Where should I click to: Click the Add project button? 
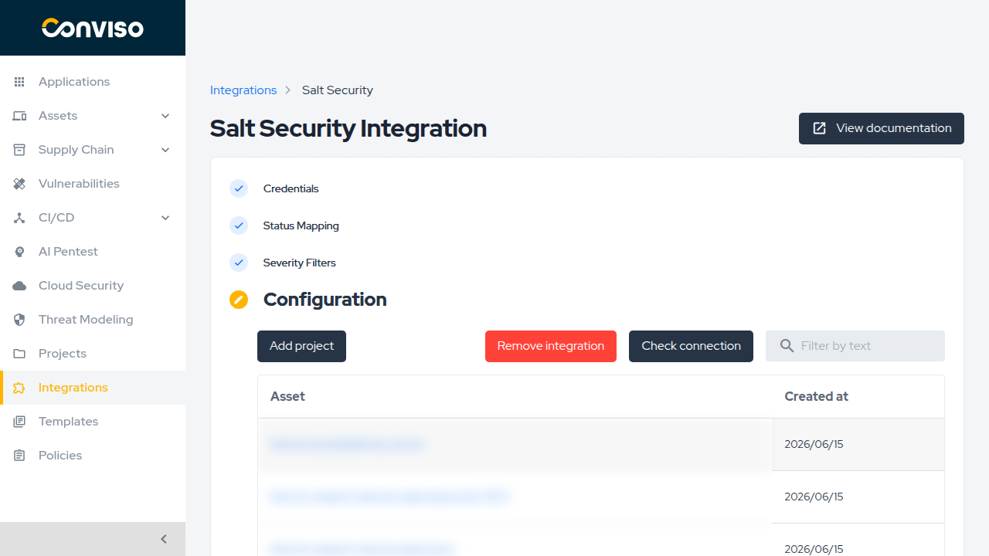click(x=301, y=346)
